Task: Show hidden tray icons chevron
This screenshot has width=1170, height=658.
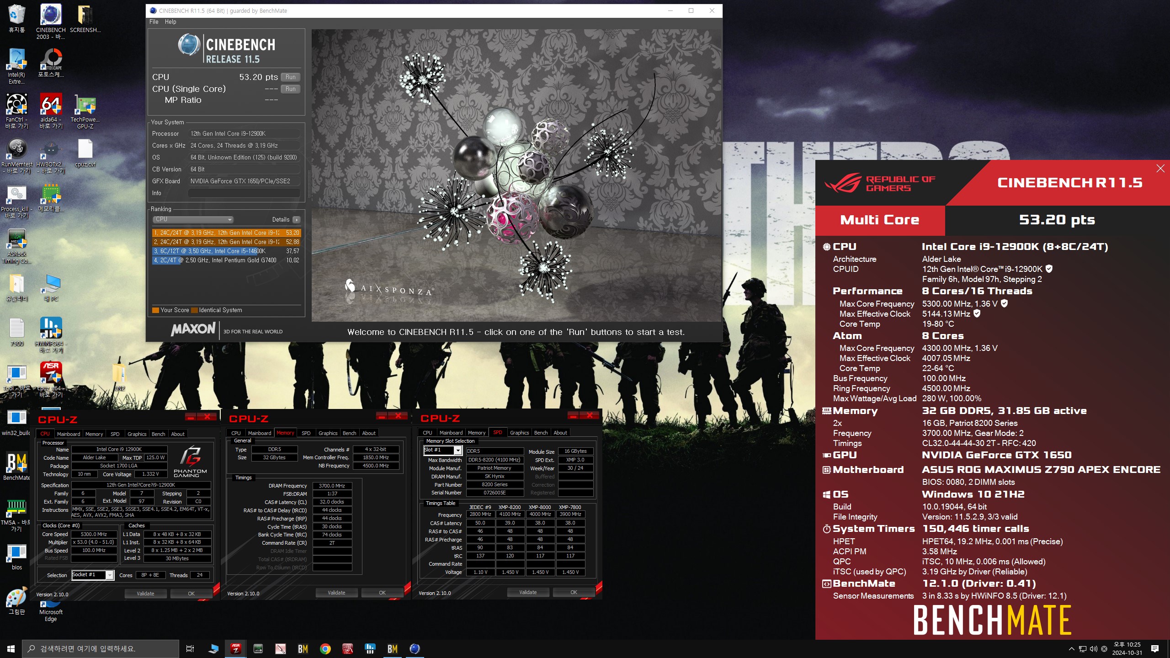Action: pyautogui.click(x=1071, y=649)
